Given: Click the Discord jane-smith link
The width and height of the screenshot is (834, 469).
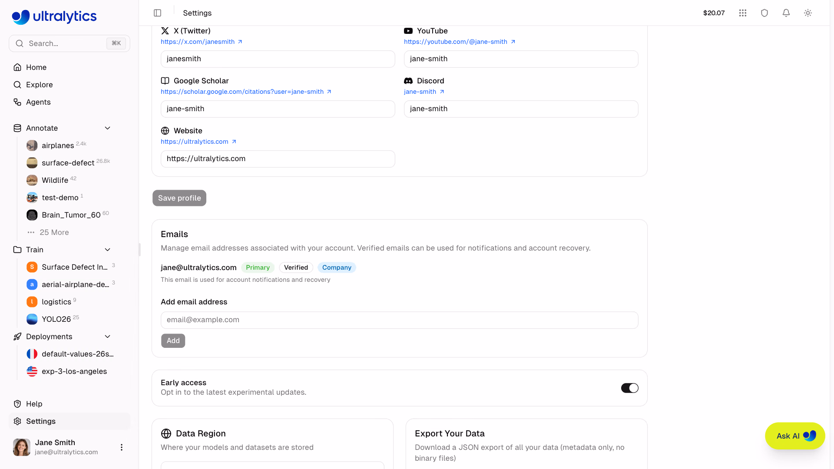Looking at the screenshot, I should pyautogui.click(x=424, y=92).
